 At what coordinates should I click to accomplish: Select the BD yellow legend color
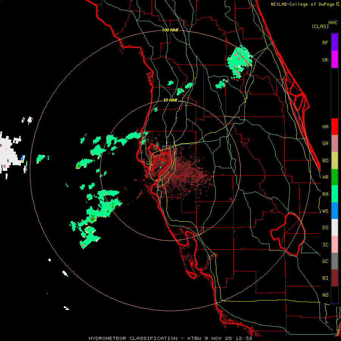pyautogui.click(x=335, y=161)
